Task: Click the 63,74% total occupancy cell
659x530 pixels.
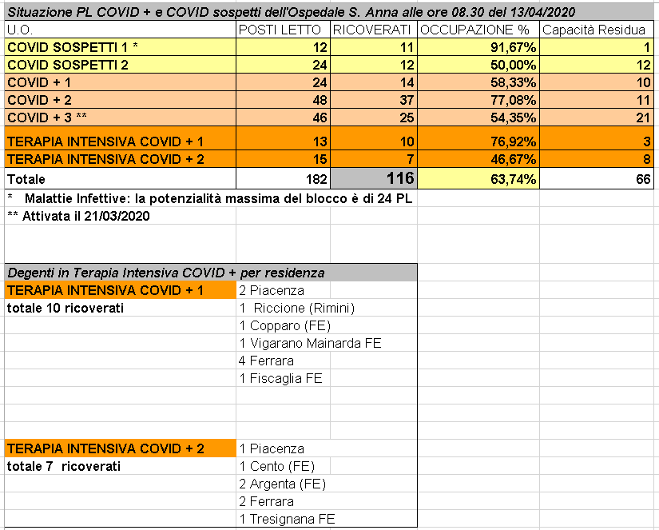Action: (478, 179)
